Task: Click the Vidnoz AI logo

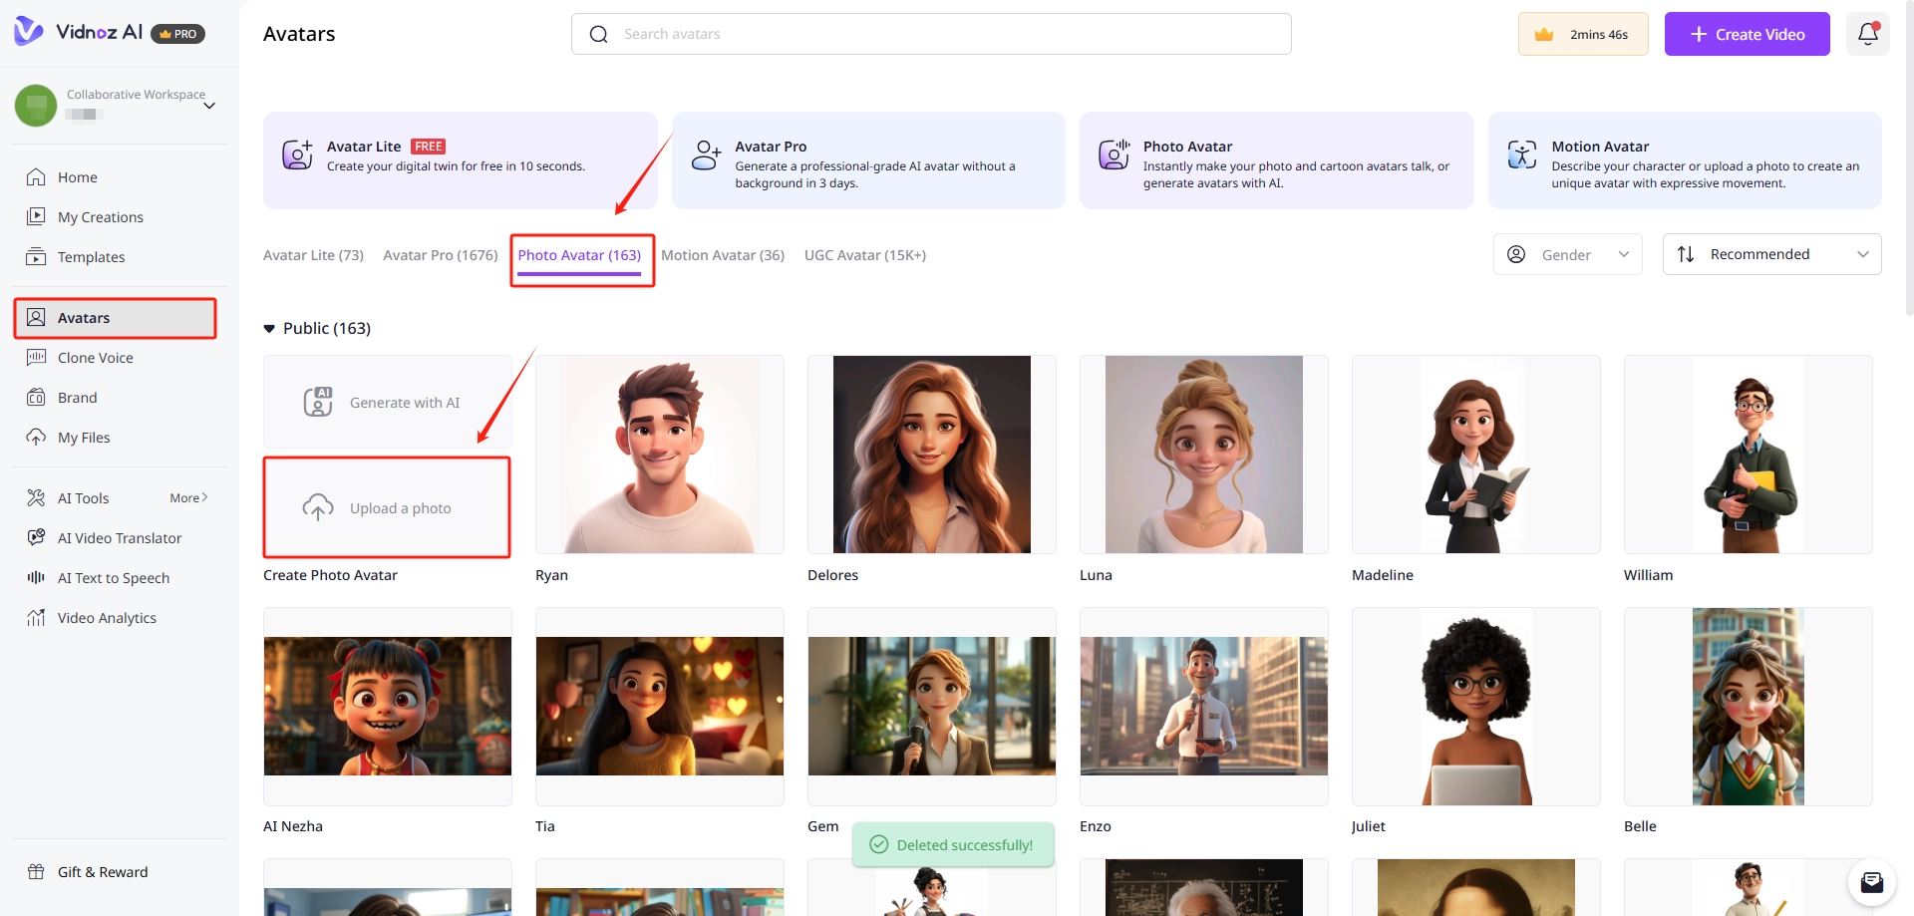Action: click(x=80, y=32)
